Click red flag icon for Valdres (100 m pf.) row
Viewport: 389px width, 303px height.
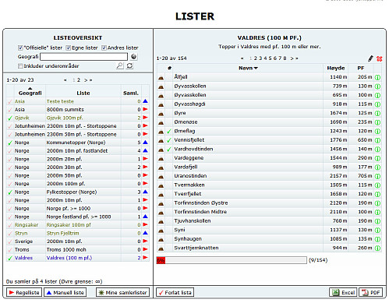coord(145,258)
